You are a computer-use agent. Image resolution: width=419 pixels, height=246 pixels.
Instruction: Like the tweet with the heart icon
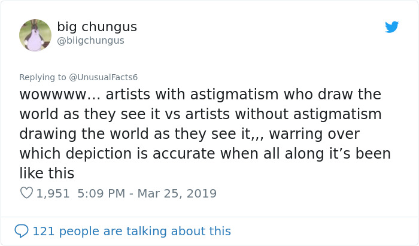pyautogui.click(x=26, y=193)
